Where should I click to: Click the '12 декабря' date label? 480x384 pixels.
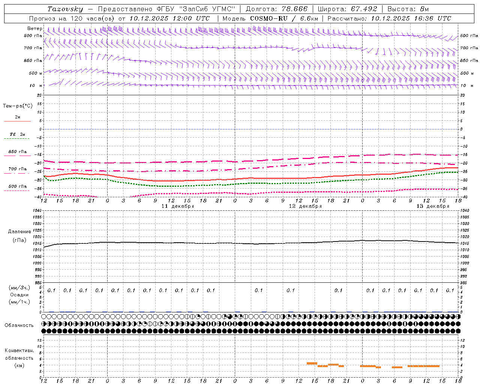(x=305, y=206)
